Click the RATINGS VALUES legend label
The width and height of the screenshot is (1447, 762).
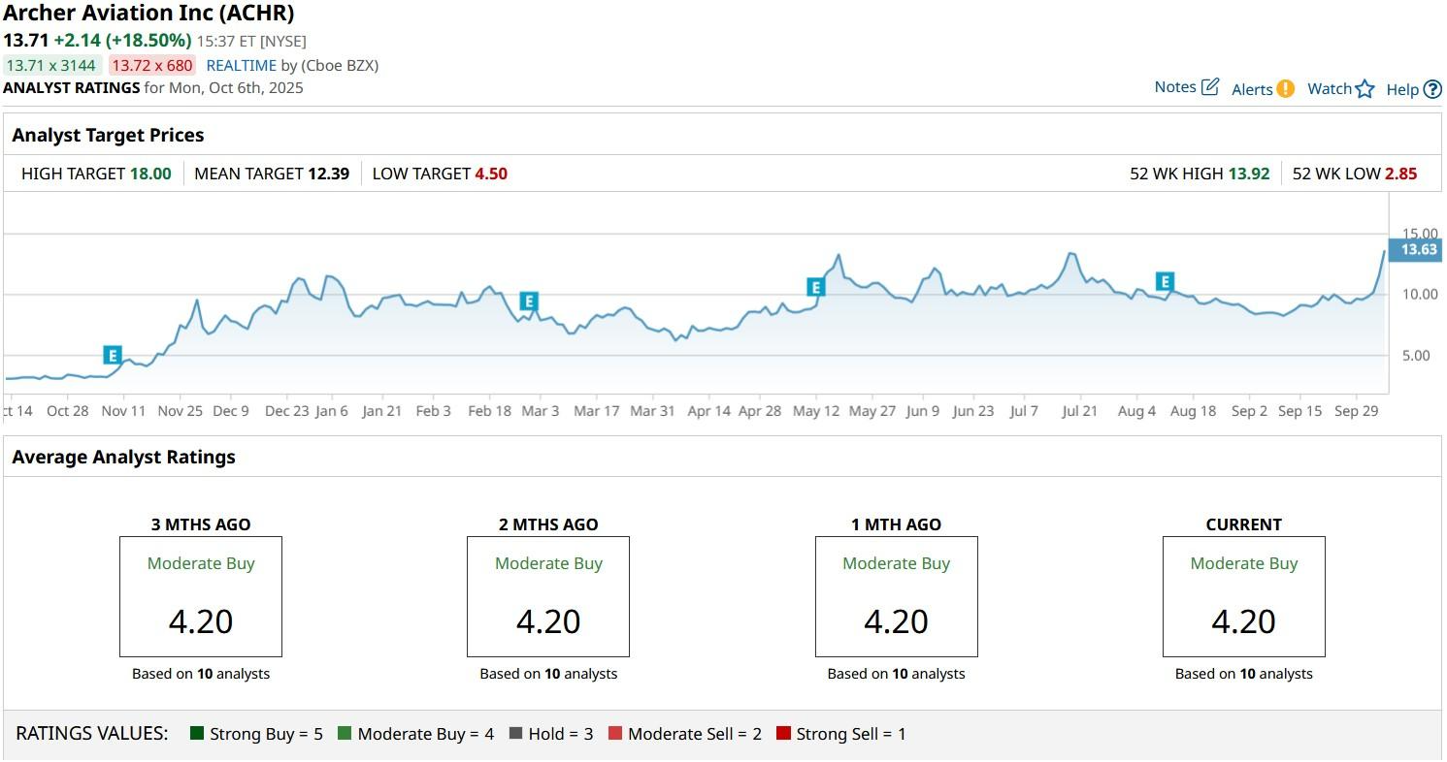click(92, 733)
